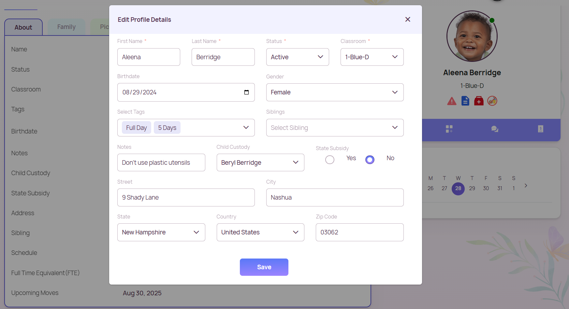Open the Classroom dropdown showing 1-Blue-D
Image resolution: width=569 pixels, height=309 pixels.
pyautogui.click(x=372, y=57)
